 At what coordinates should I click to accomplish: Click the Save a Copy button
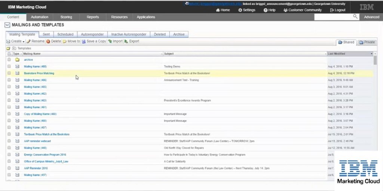(x=94, y=41)
